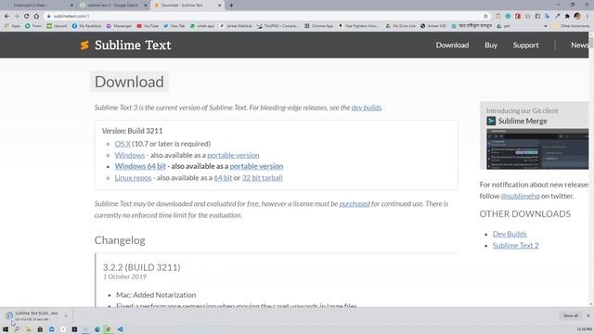Viewport: 594px width, 334px height.
Task: Open the Mail app in taskbar
Action: [52, 329]
